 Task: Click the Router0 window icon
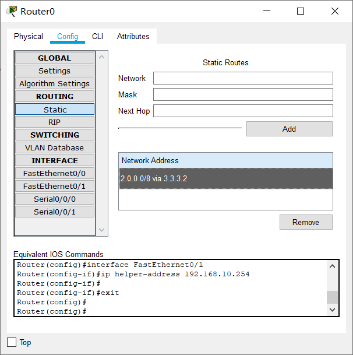[x=12, y=11]
